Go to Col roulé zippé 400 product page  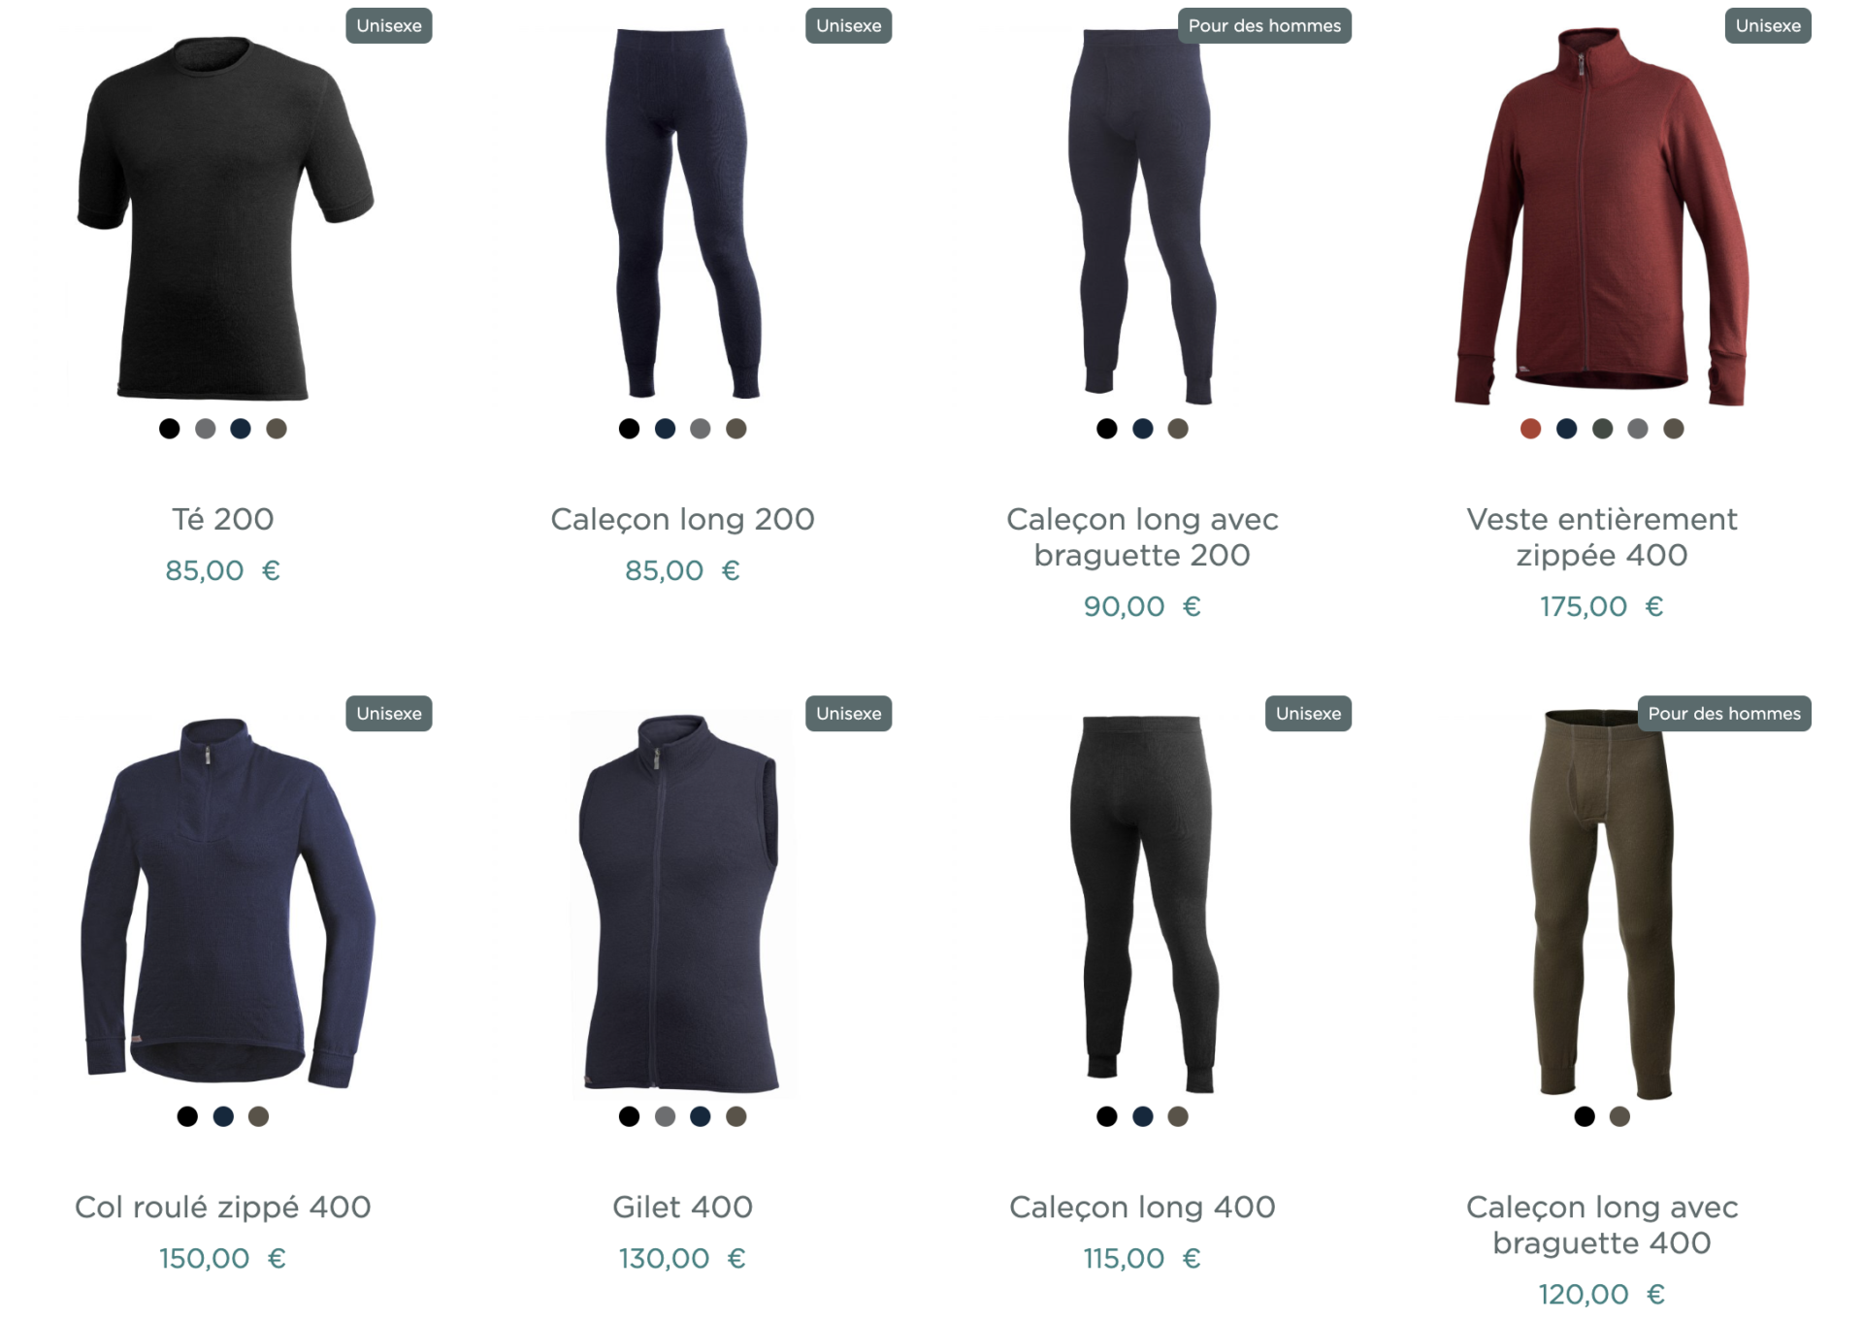coord(223,1207)
